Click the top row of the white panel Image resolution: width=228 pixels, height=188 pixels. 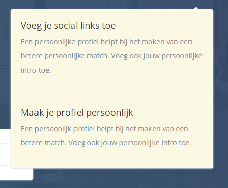click(x=5, y=137)
